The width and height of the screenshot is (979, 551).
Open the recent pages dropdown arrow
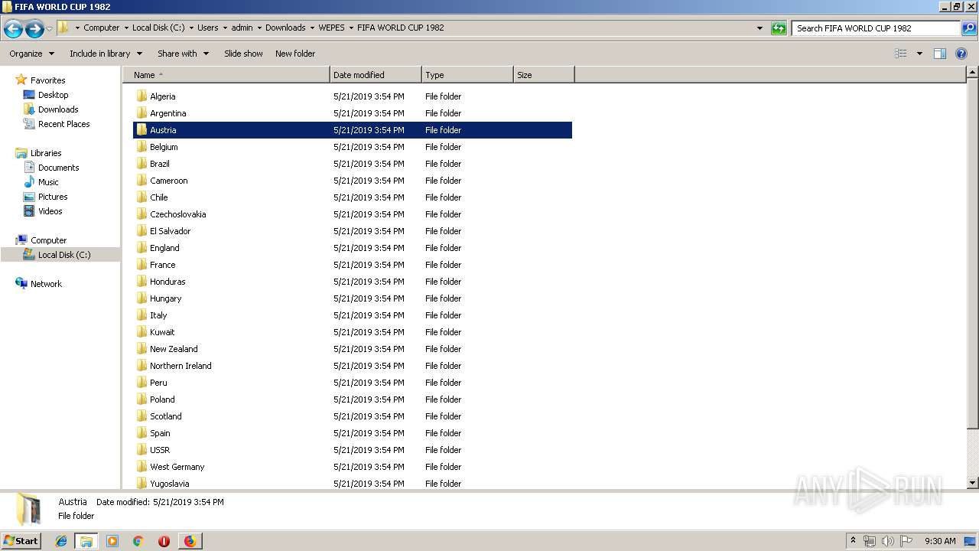50,29
